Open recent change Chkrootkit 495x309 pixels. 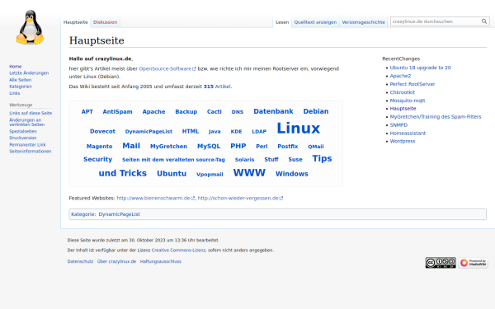(403, 92)
